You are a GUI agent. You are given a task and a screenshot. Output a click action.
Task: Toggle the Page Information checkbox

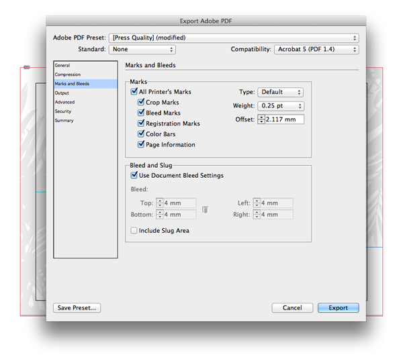click(141, 144)
